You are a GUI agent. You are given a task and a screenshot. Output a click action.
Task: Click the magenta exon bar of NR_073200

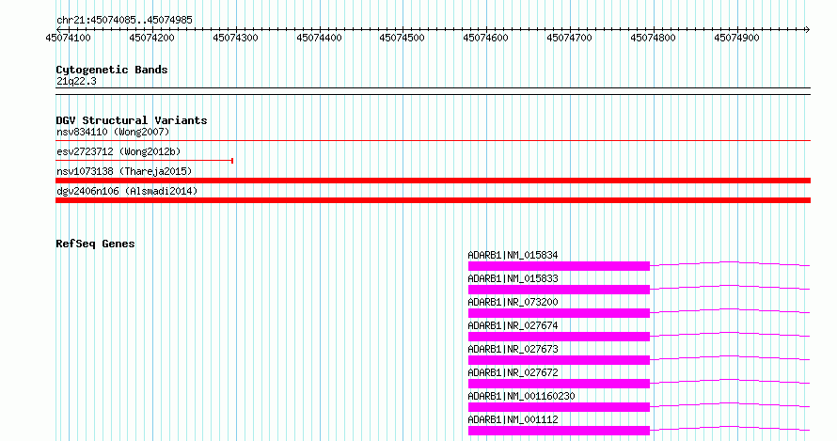pyautogui.click(x=559, y=313)
